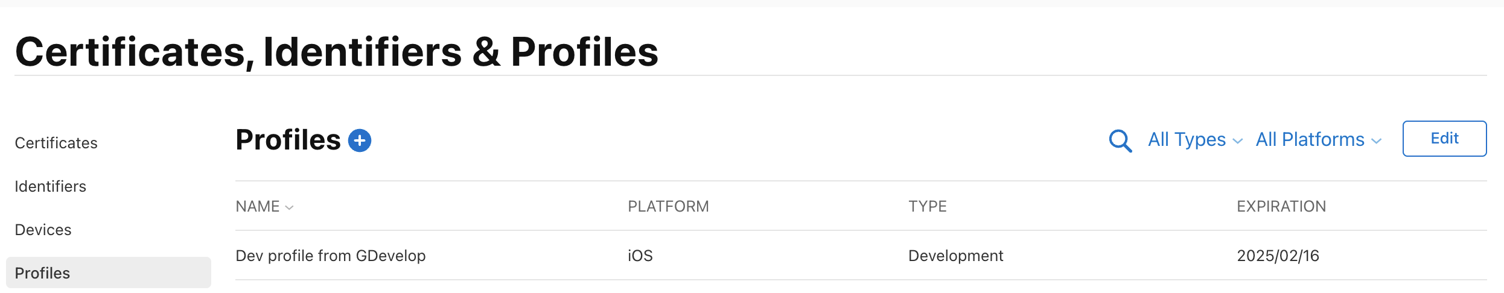Click the EXPIRATION column header

click(x=1281, y=207)
